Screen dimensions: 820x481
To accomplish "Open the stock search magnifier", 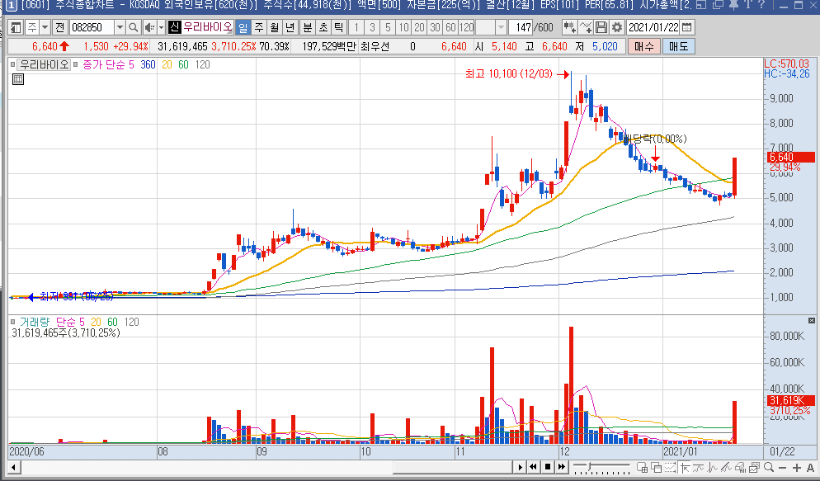I will tap(134, 27).
